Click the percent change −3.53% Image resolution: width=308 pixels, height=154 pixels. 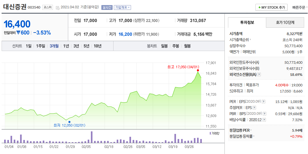pyautogui.click(x=42, y=33)
